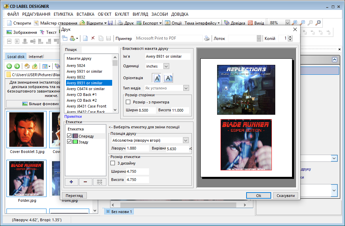Remove label with the red minus button
Viewport: 345px width, 226px height.
click(x=85, y=182)
